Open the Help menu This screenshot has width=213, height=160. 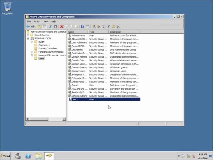pos(54,21)
